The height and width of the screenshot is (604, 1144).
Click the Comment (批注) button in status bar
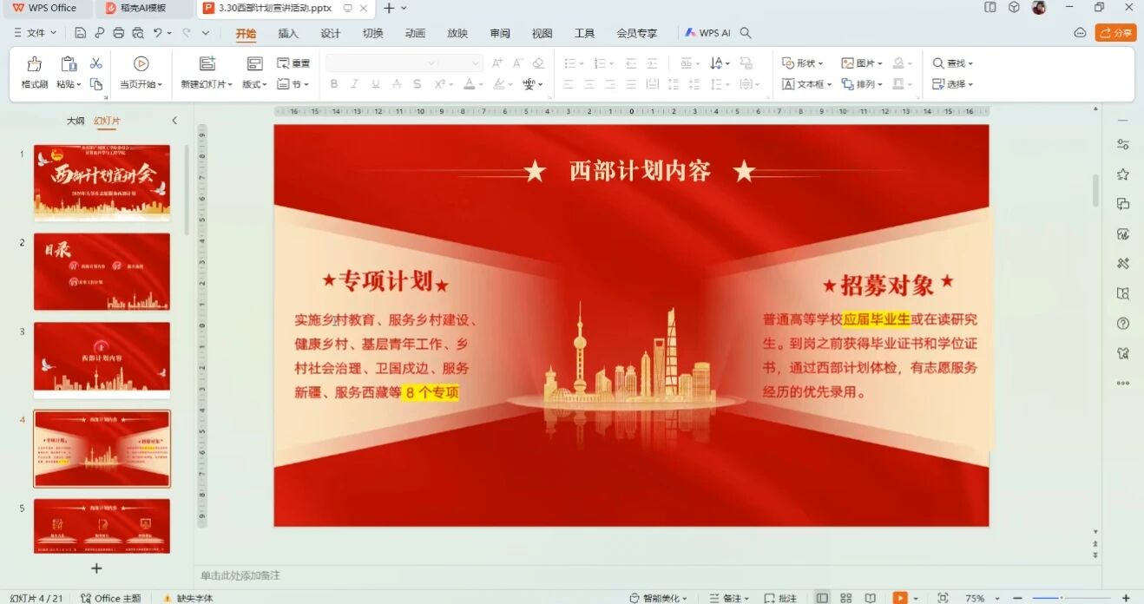coord(780,598)
